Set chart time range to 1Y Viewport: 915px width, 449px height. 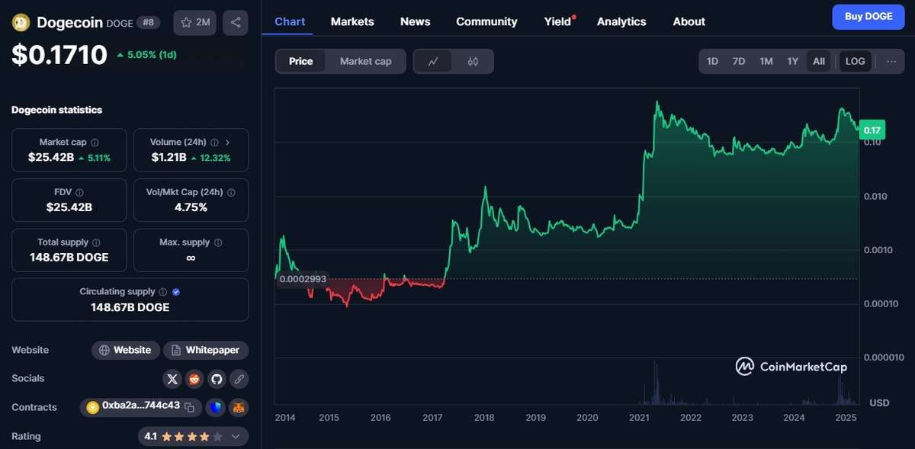792,61
